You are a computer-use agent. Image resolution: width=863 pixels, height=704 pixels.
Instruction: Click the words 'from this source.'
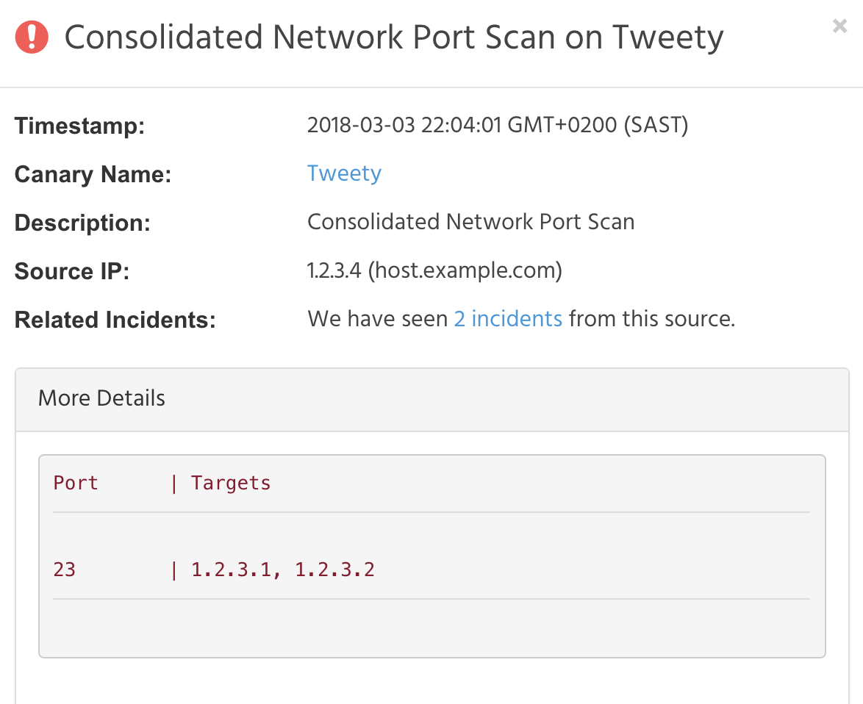[x=651, y=319]
